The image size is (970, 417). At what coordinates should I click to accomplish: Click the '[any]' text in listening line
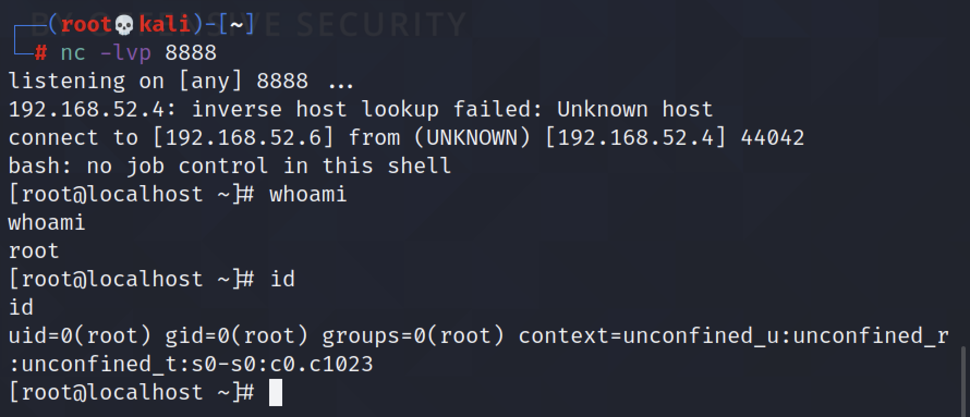coord(210,81)
